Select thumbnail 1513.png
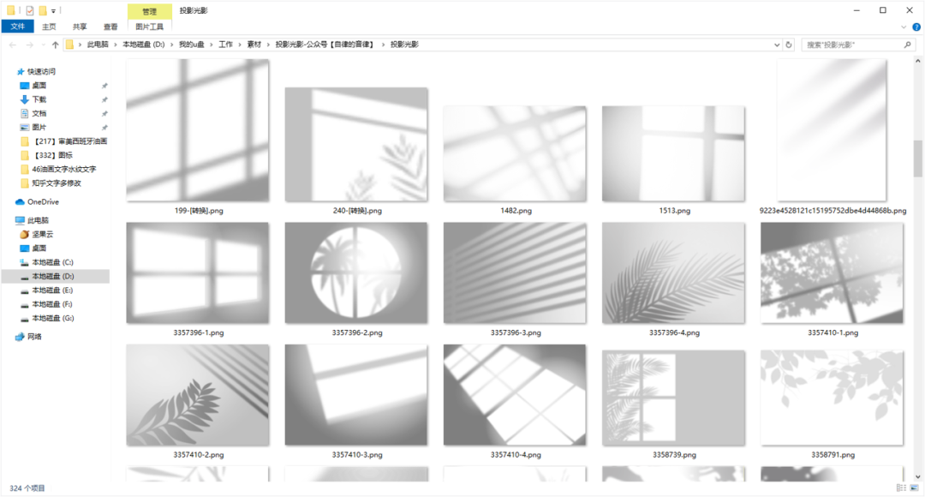This screenshot has width=925, height=497. pos(674,153)
